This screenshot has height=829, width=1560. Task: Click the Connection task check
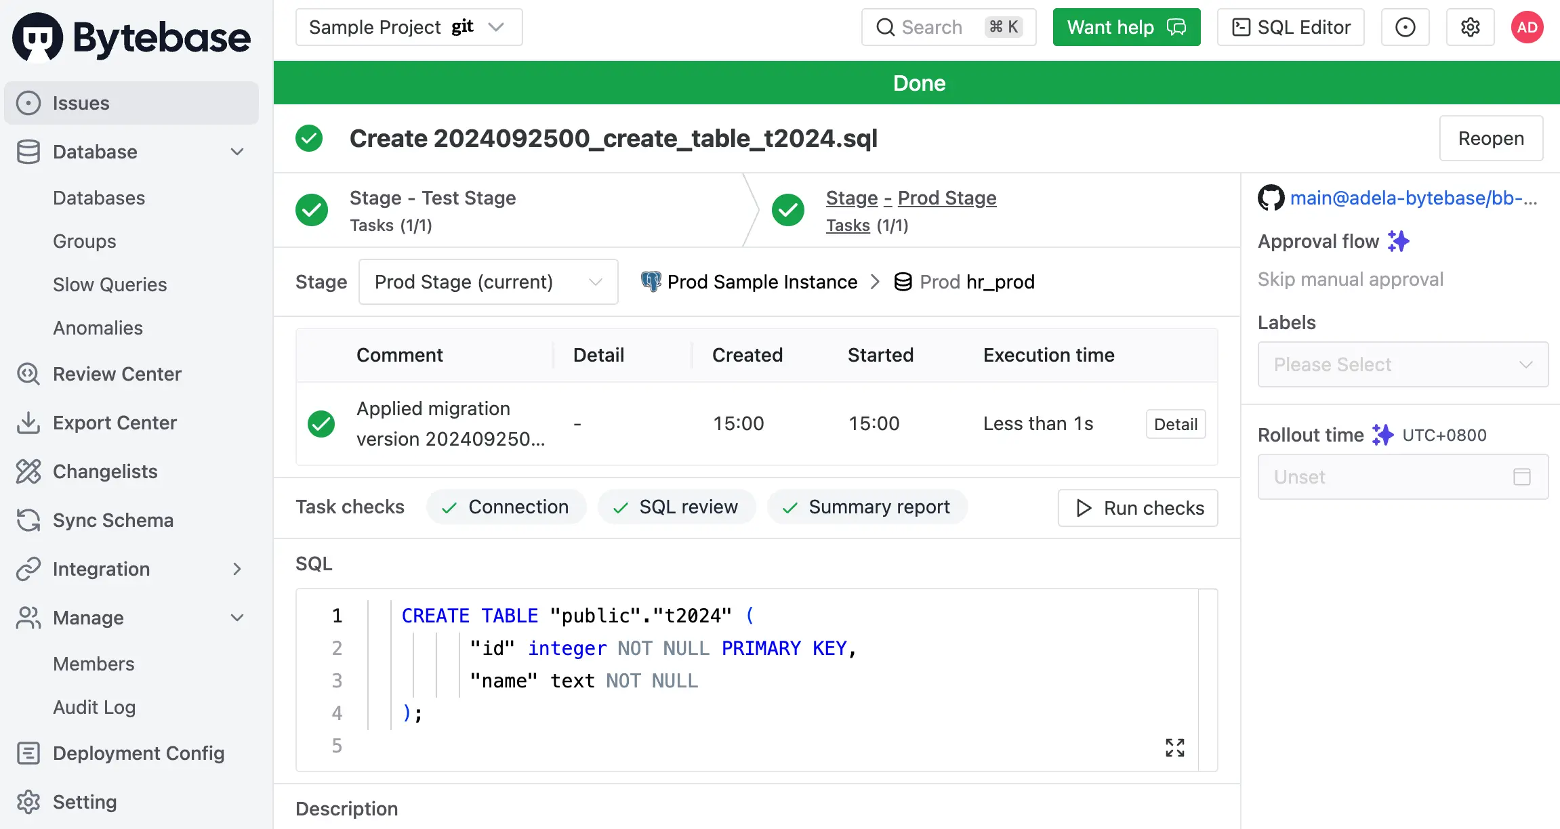coord(506,507)
